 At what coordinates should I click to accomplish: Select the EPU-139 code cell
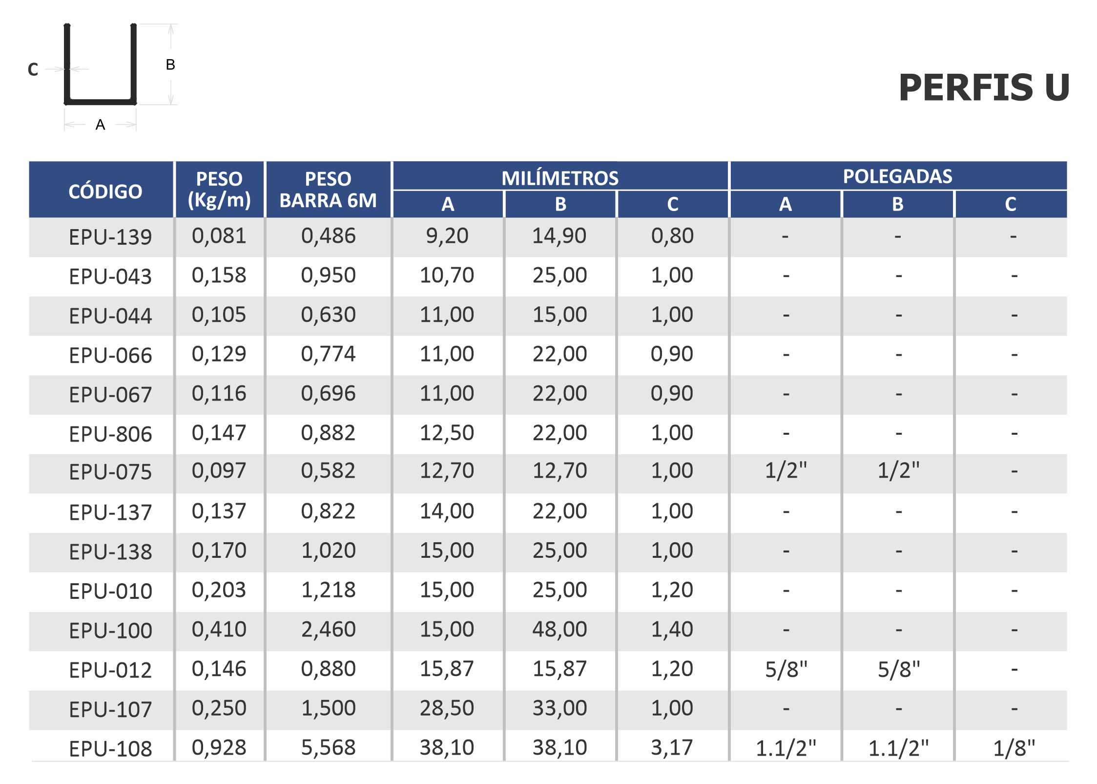tap(110, 237)
